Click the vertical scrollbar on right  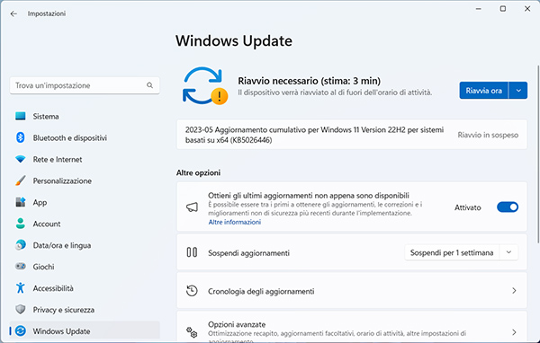538,154
